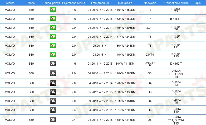This screenshot has width=206, height=125.
Task: Click the production date 03.2015 ->
Action: pos(100,55)
